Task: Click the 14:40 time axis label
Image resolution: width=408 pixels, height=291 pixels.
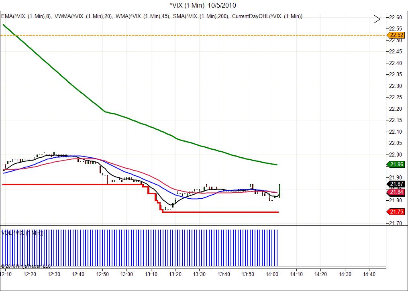Action: click(x=369, y=274)
